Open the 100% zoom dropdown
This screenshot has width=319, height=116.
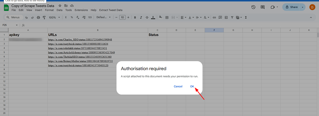tap(54, 18)
